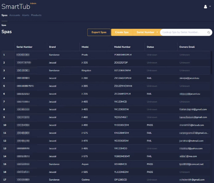Click the Owners Email column header
214x183 pixels.
pos(187,47)
